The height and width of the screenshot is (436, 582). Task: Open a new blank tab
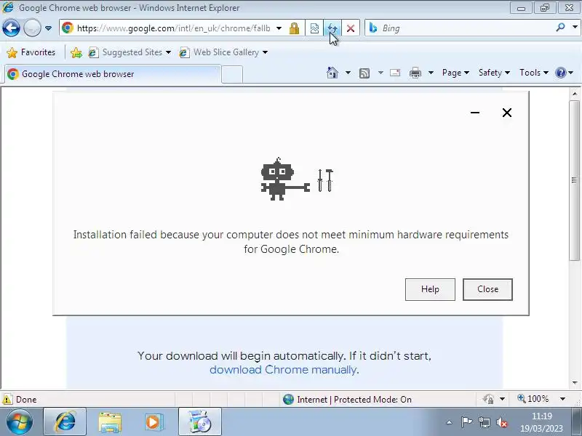[232, 74]
